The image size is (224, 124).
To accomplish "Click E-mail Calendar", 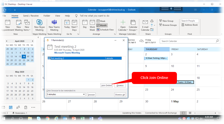I will tap(145, 25).
